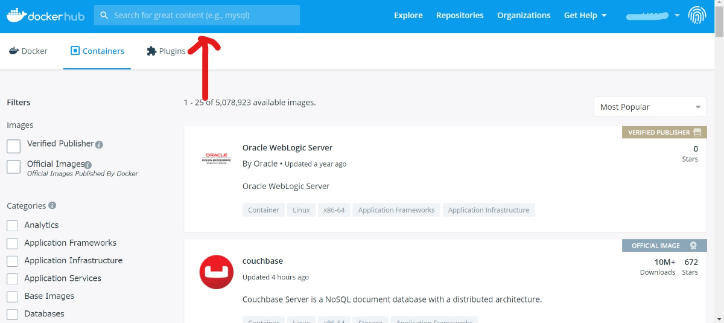Open the Most Popular sort dropdown
The width and height of the screenshot is (724, 323).
[650, 107]
